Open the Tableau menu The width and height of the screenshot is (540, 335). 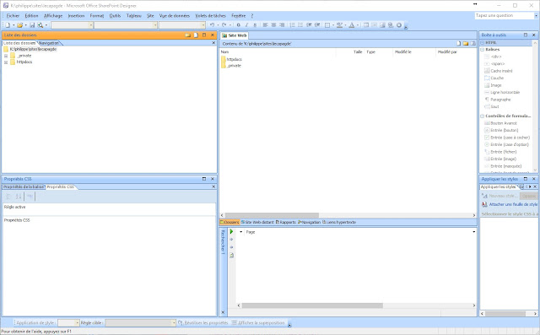[133, 16]
